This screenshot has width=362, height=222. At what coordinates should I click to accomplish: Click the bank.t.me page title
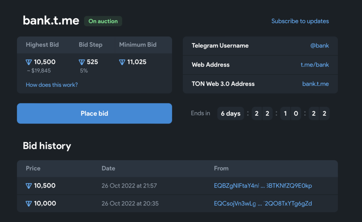coord(51,20)
